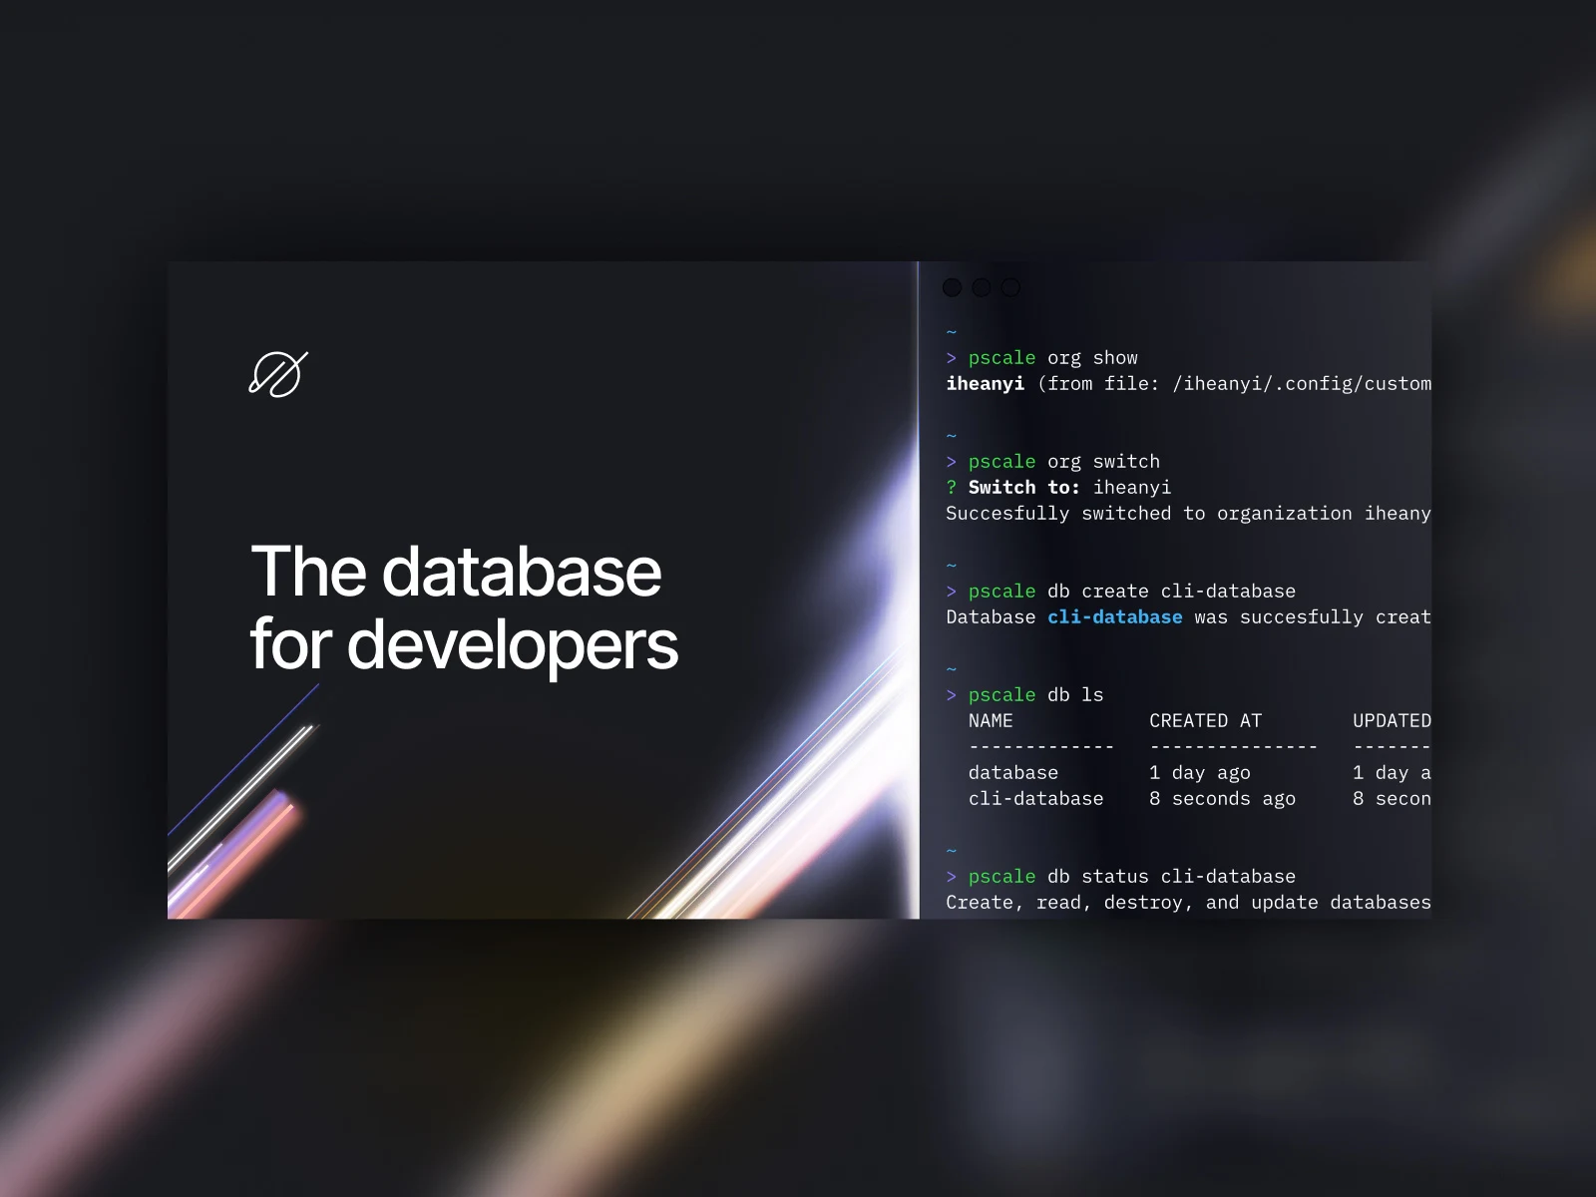Select 'pscale db status cli-database' command
Image resolution: width=1596 pixels, height=1197 pixels.
[x=1121, y=876]
